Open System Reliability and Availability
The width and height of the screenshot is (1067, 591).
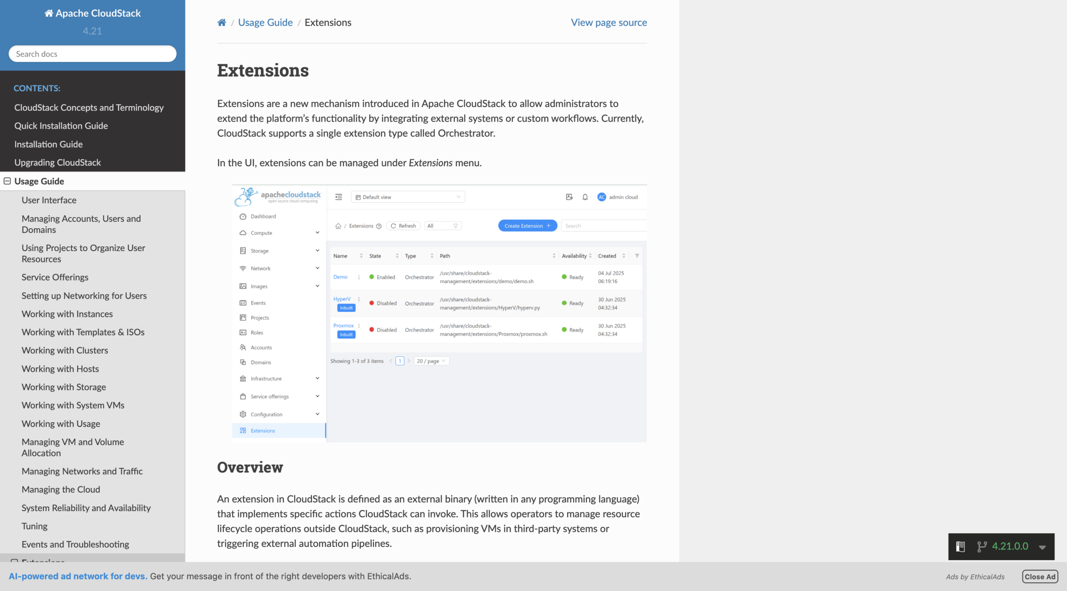tap(86, 508)
